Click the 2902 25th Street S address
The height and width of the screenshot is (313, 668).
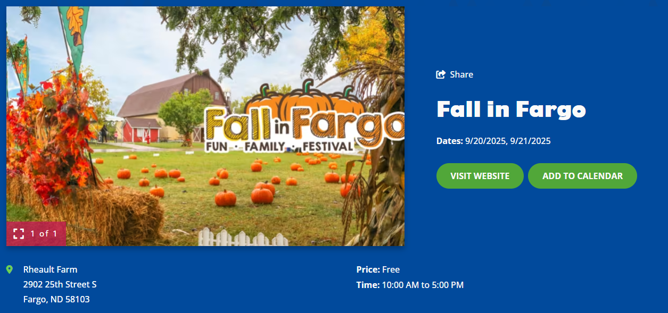tap(60, 284)
